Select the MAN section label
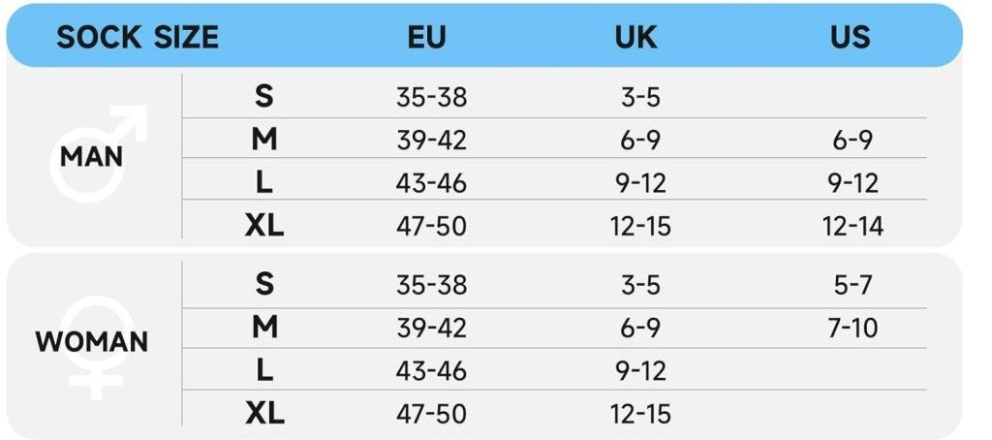992x440 pixels. pyautogui.click(x=91, y=157)
